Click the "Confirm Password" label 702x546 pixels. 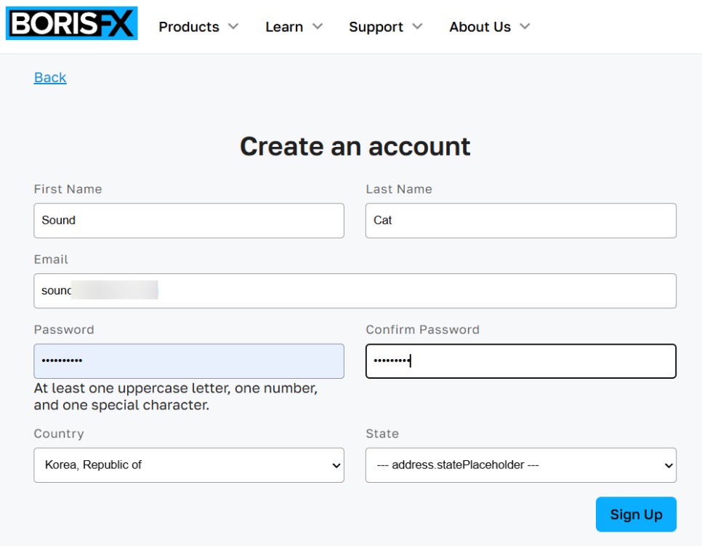[423, 329]
